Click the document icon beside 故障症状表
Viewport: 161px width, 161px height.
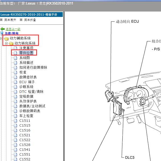15,77
